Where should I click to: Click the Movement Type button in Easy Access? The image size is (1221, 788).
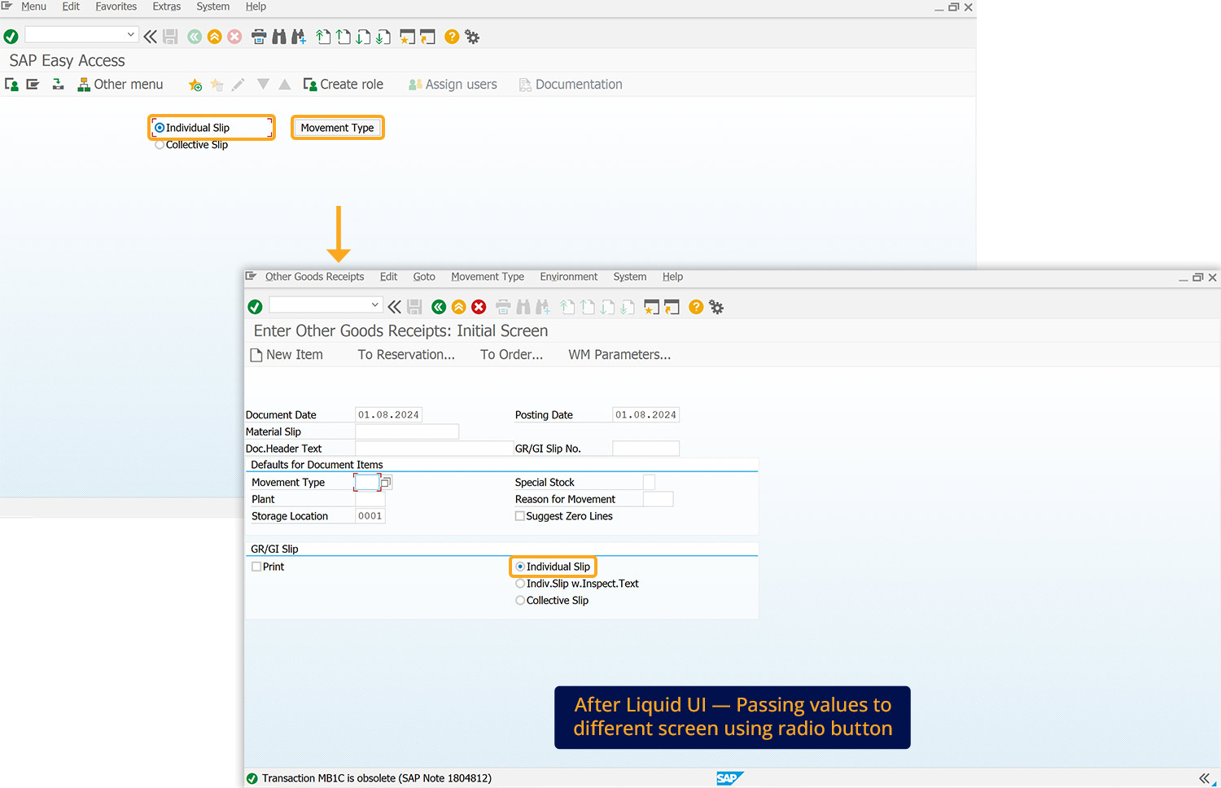tap(338, 128)
